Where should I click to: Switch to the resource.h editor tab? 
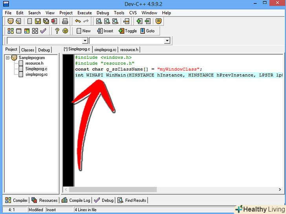tap(129, 50)
